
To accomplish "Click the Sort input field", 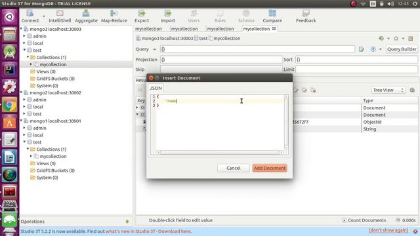I will (x=356, y=60).
